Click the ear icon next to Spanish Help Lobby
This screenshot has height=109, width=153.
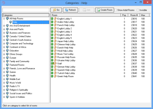click(x=55, y=70)
